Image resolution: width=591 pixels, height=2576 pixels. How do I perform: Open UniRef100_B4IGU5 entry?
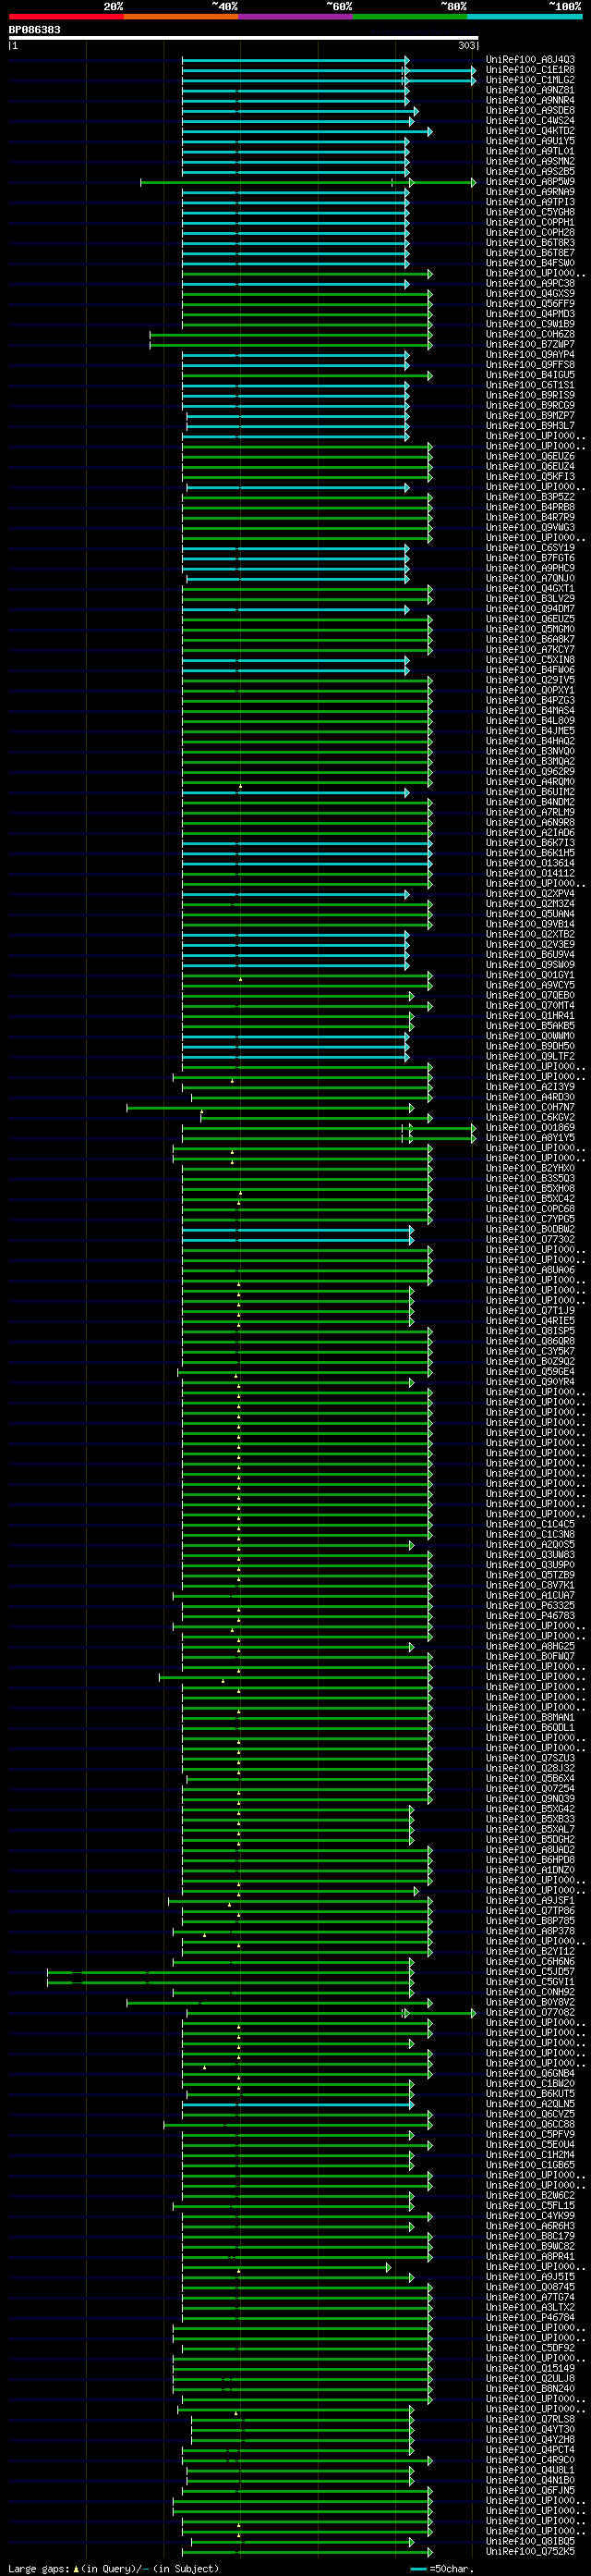(x=530, y=375)
